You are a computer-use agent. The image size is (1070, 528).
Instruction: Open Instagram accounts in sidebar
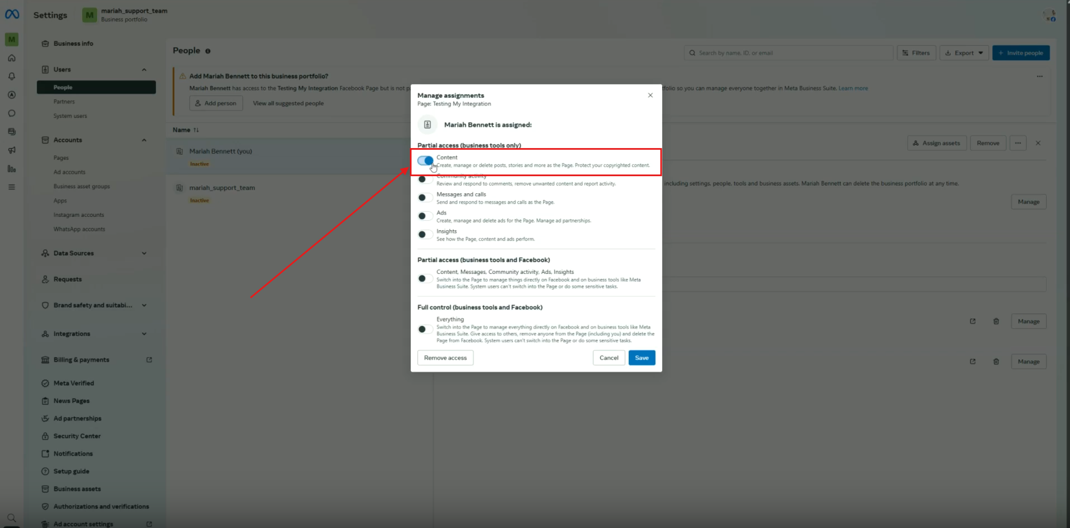pyautogui.click(x=78, y=215)
